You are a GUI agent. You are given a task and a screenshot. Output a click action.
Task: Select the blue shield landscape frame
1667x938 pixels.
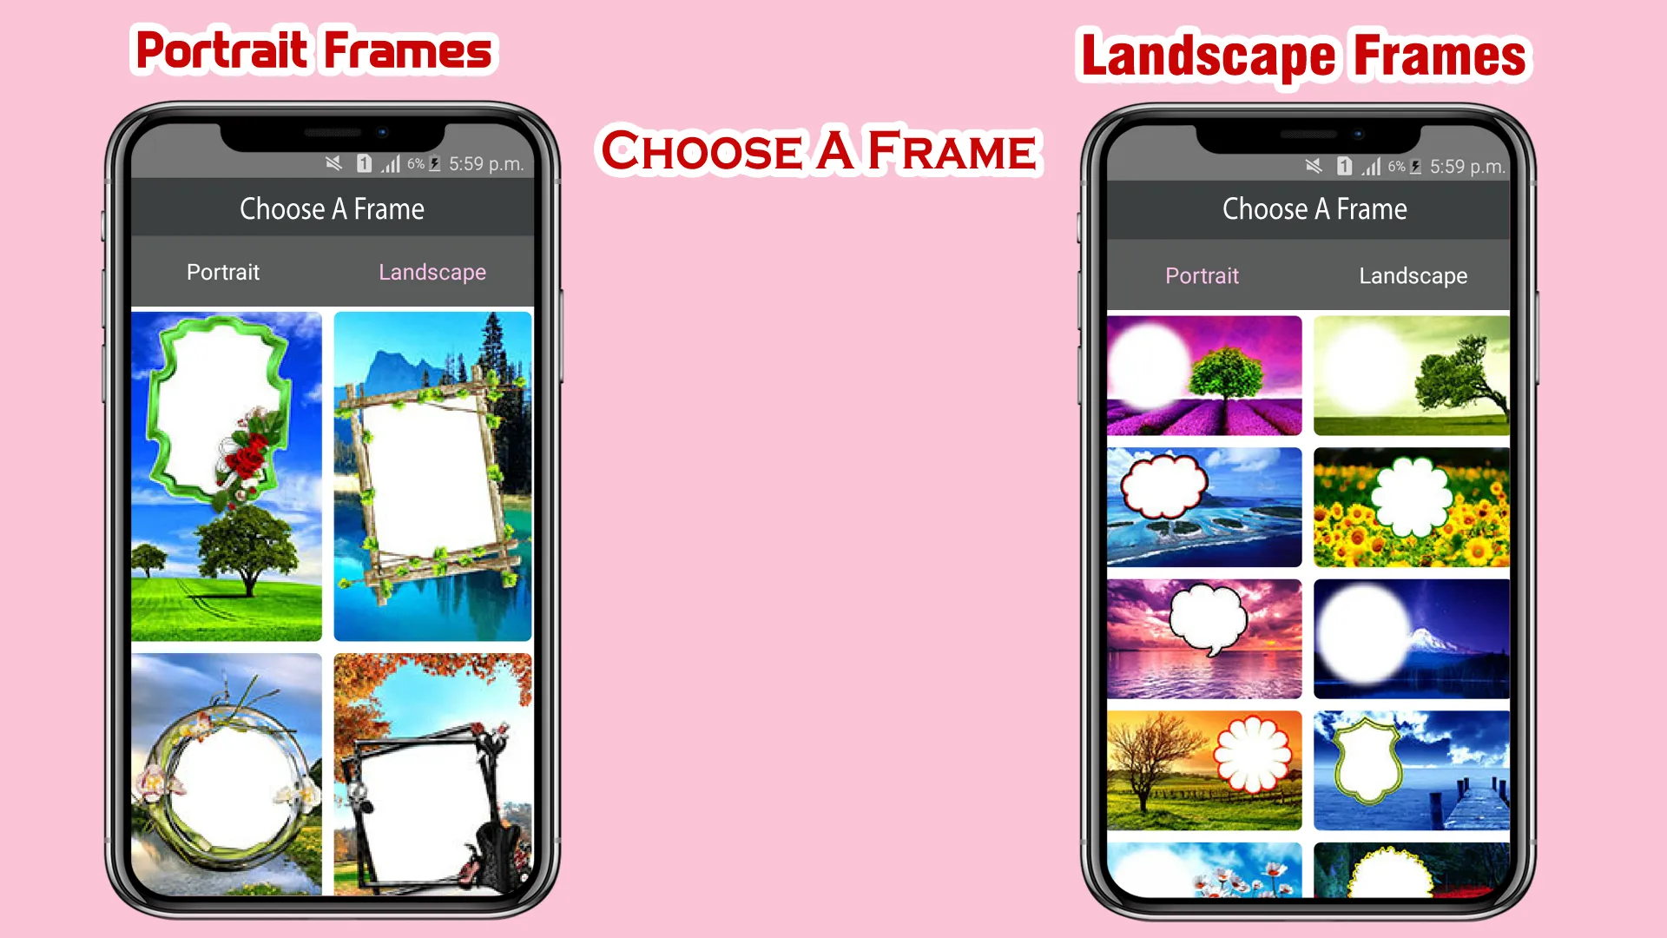(x=1411, y=770)
